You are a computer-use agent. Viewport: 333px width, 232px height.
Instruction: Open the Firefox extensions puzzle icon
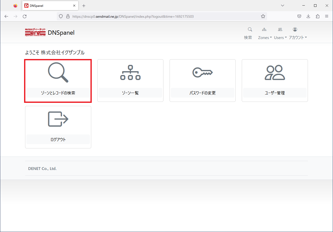tap(318, 16)
